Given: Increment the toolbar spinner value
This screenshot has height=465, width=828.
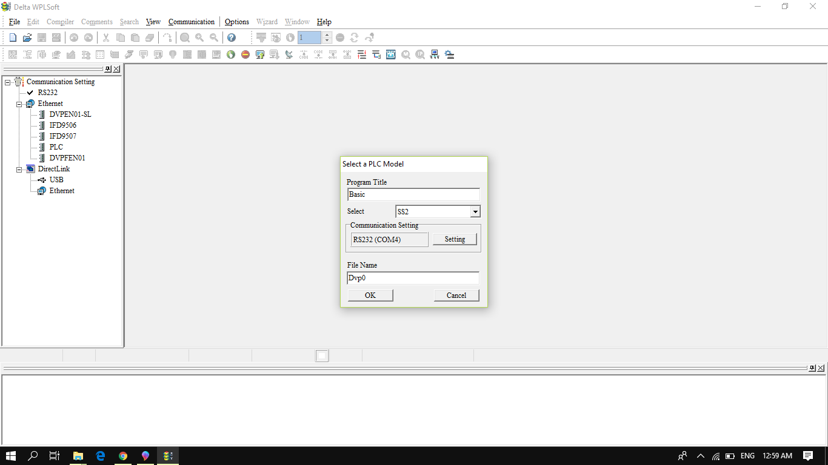Looking at the screenshot, I should [327, 34].
